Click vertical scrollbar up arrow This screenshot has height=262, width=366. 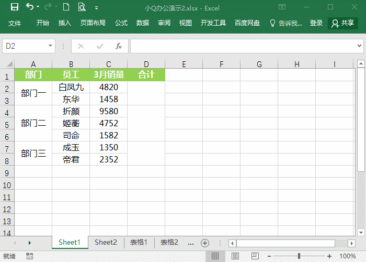pyautogui.click(x=361, y=63)
